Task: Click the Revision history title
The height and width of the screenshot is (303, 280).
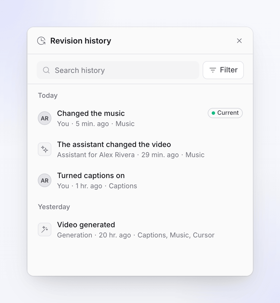Action: tap(81, 41)
